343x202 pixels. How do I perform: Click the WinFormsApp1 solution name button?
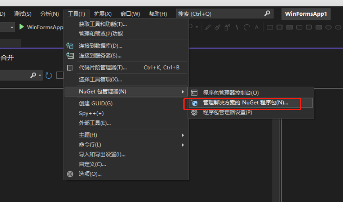306,14
